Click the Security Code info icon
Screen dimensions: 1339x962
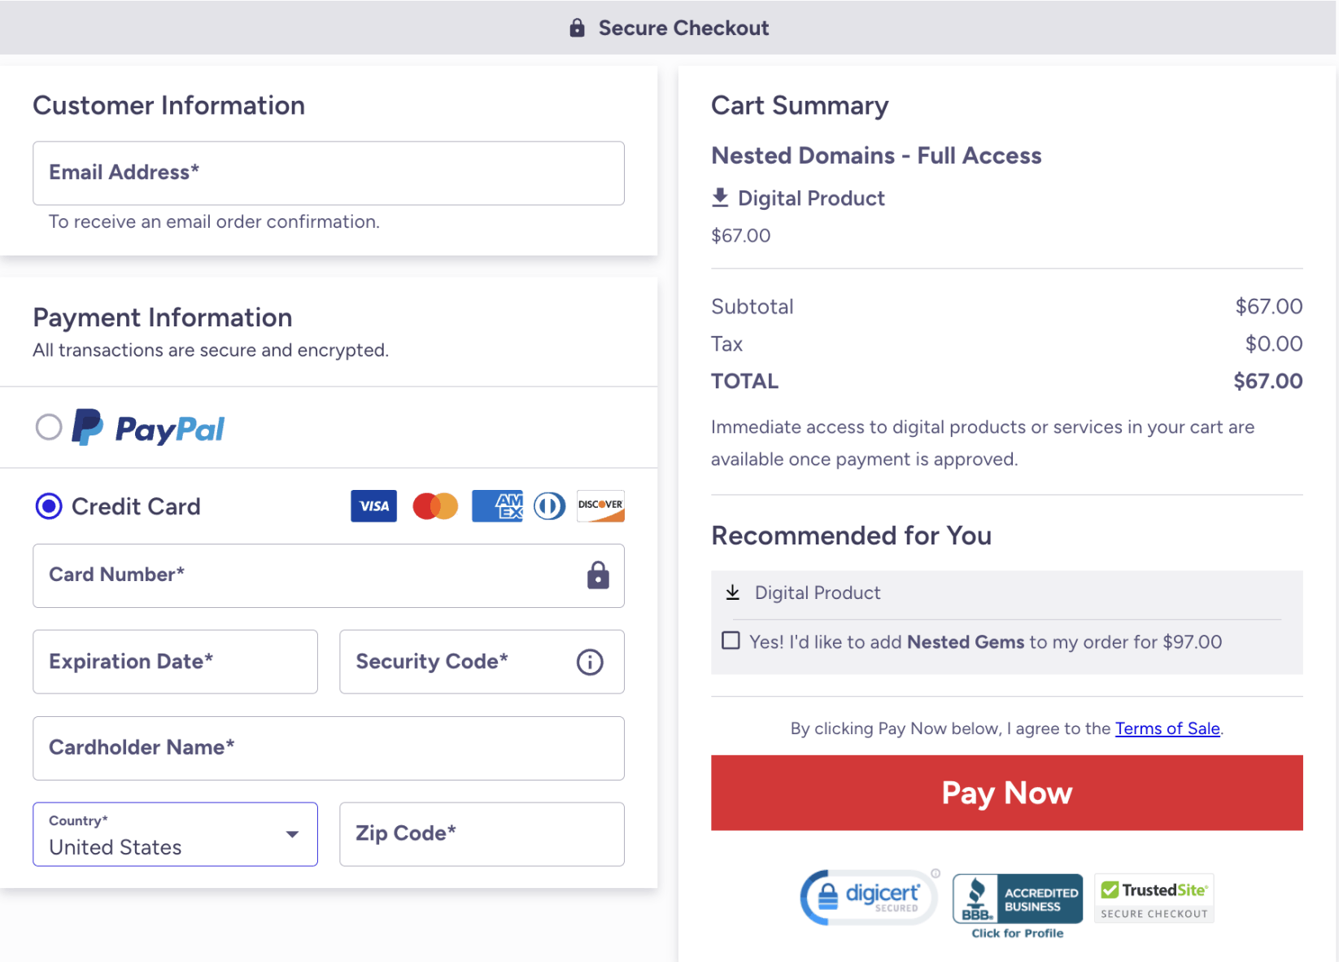tap(590, 662)
